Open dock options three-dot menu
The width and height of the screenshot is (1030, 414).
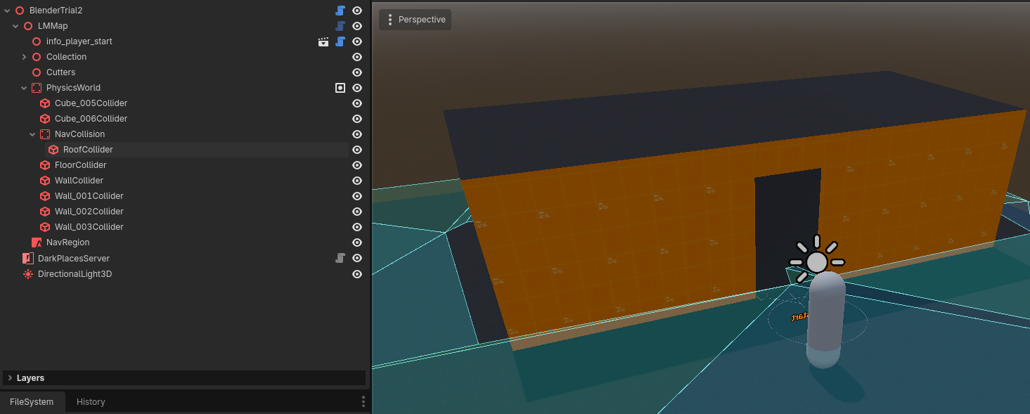tap(363, 401)
